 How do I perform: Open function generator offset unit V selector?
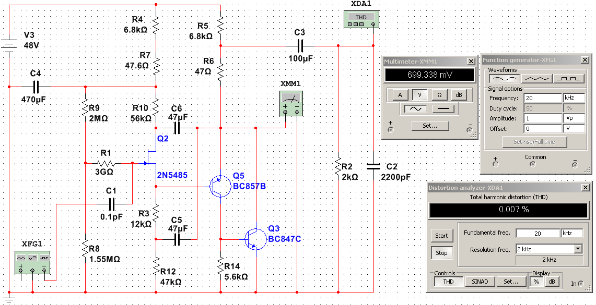coord(574,129)
